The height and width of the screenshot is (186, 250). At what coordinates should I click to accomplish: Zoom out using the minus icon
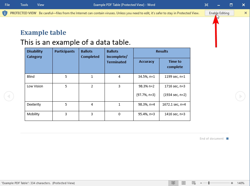[x=201, y=183]
